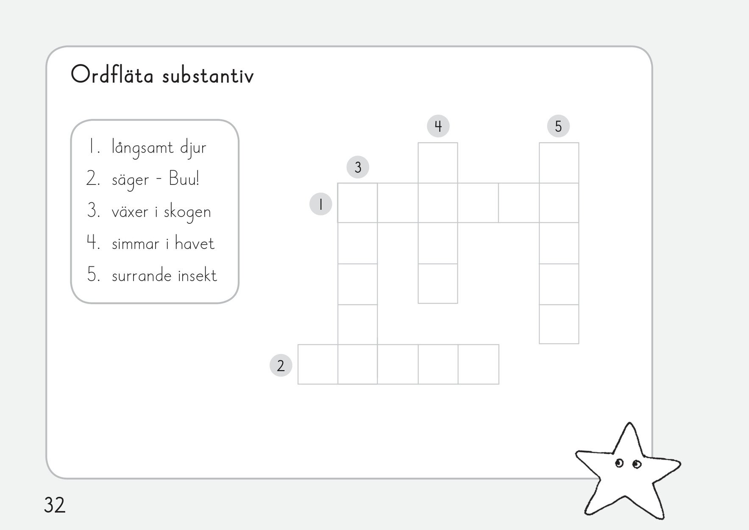
Task: Click the star character drawing
Action: tap(626, 473)
